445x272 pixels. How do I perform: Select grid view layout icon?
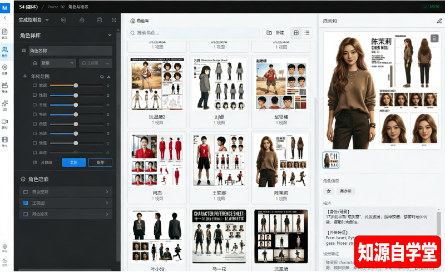click(x=296, y=33)
